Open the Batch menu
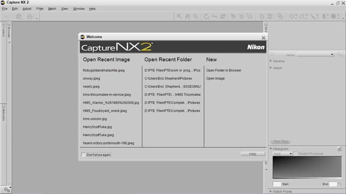Screen dimensions: 346x194 52,9
